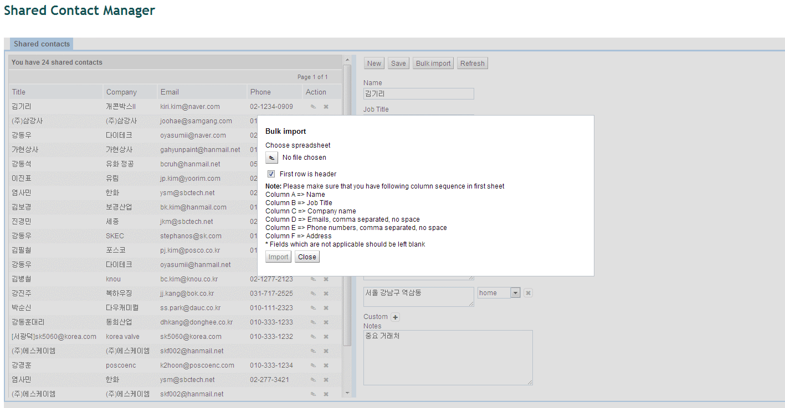Open the home address type dropdown

point(515,293)
